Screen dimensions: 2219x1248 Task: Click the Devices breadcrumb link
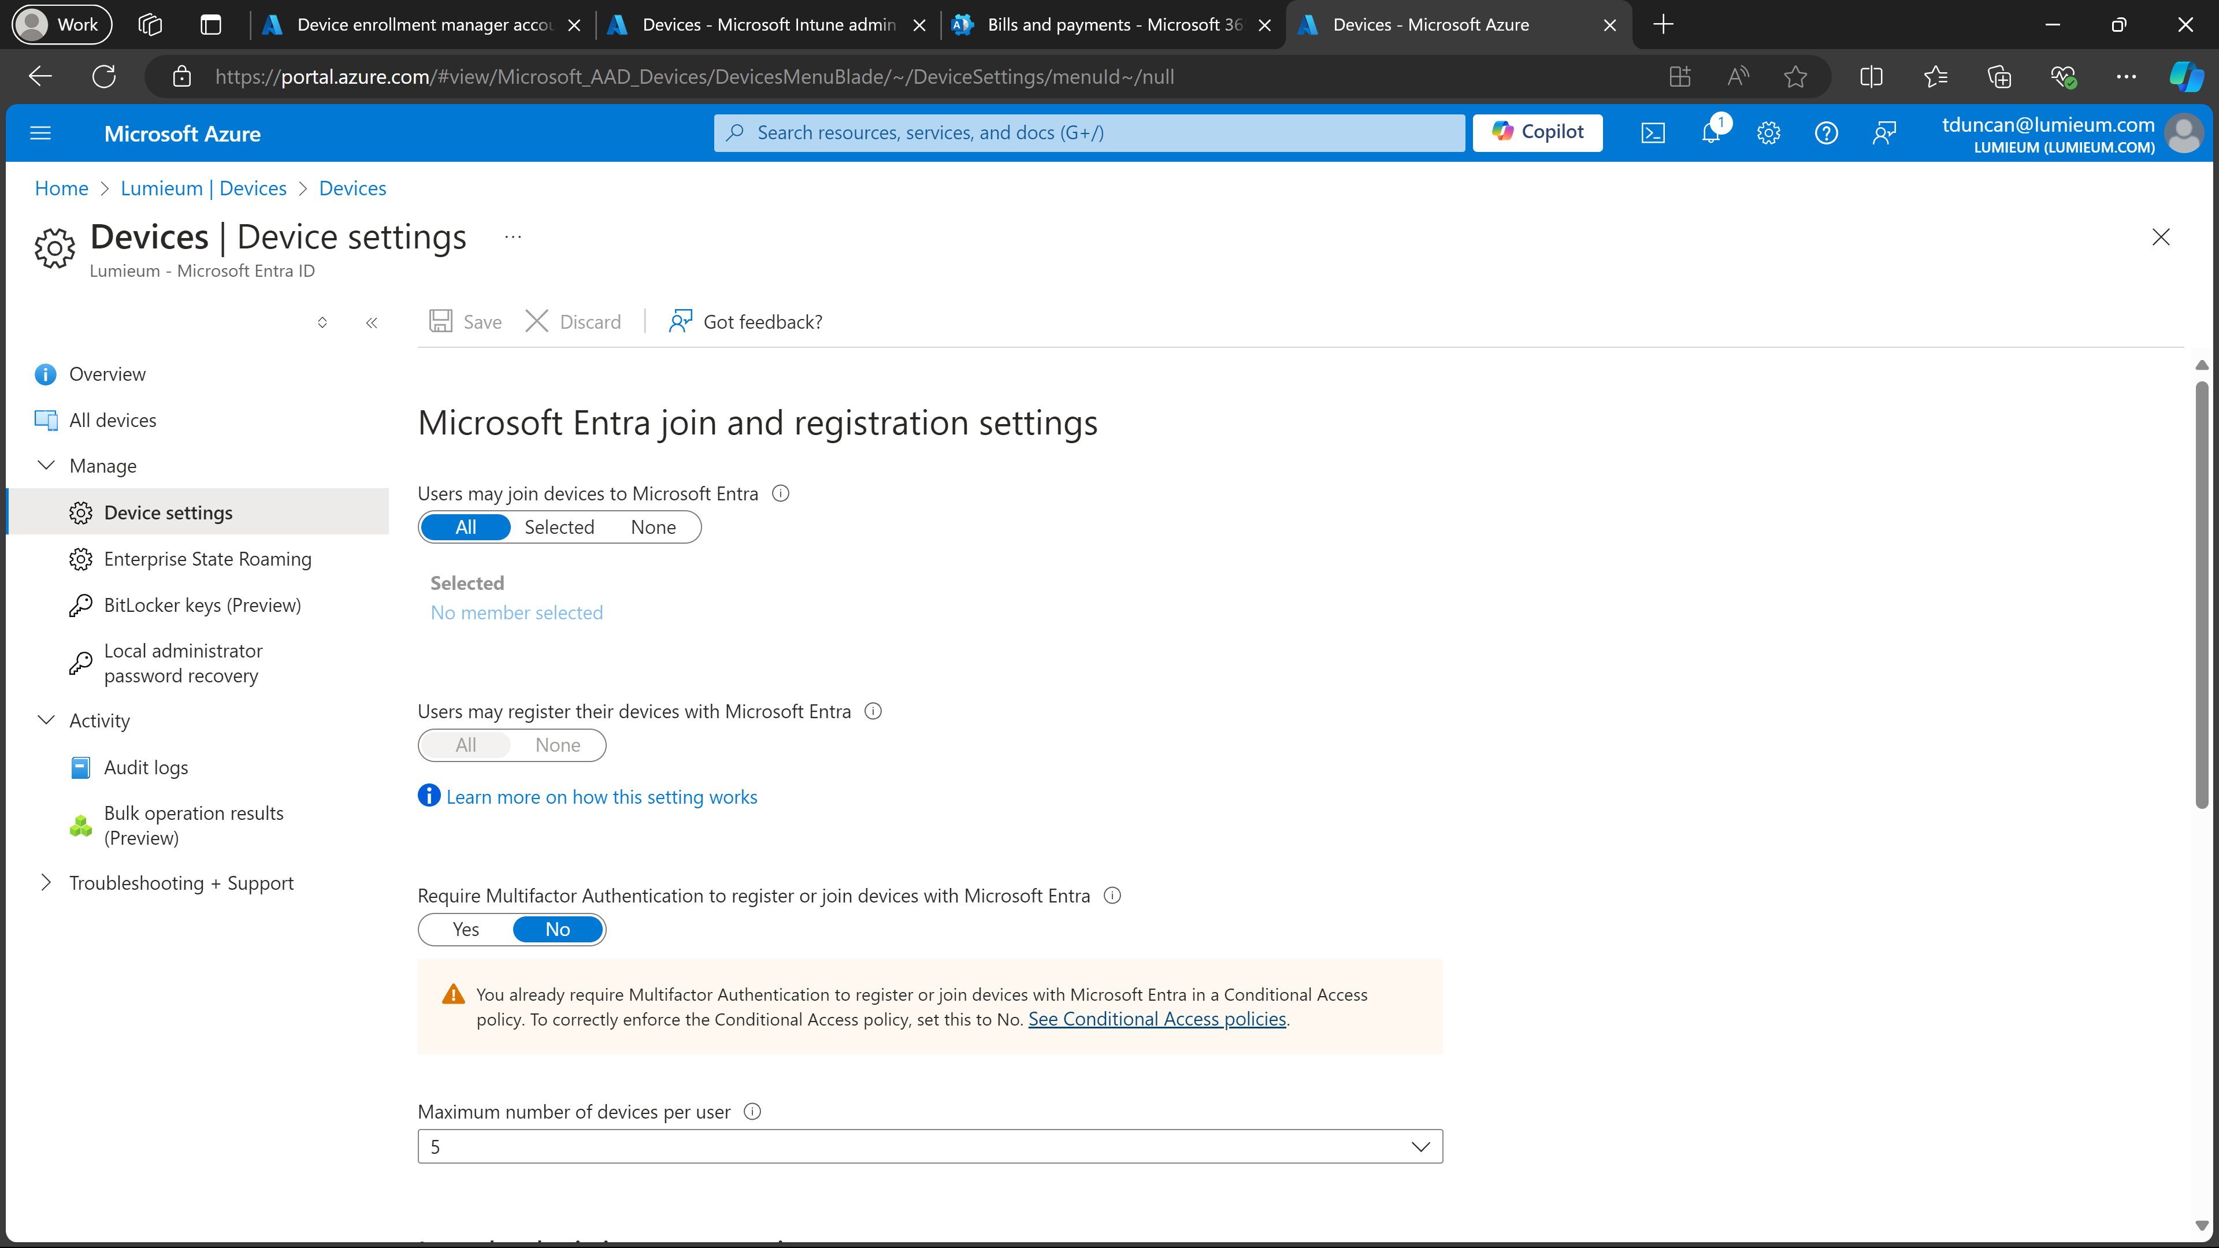point(352,188)
